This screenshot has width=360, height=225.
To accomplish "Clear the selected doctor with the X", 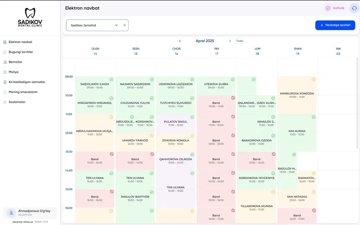I will (x=124, y=25).
